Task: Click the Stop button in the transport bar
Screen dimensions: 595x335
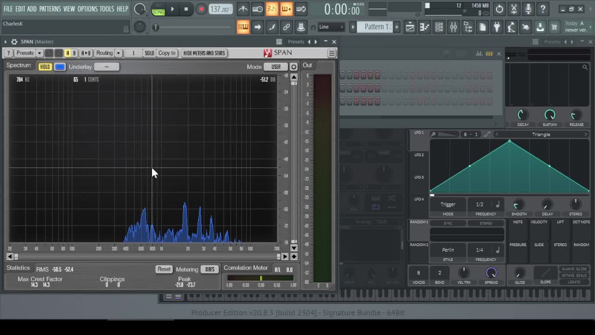Action: click(186, 9)
